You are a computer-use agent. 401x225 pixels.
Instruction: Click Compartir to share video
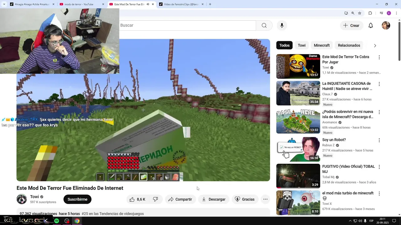pos(180,199)
